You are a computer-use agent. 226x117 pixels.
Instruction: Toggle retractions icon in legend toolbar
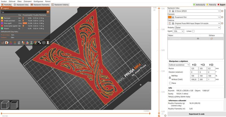(11, 43)
